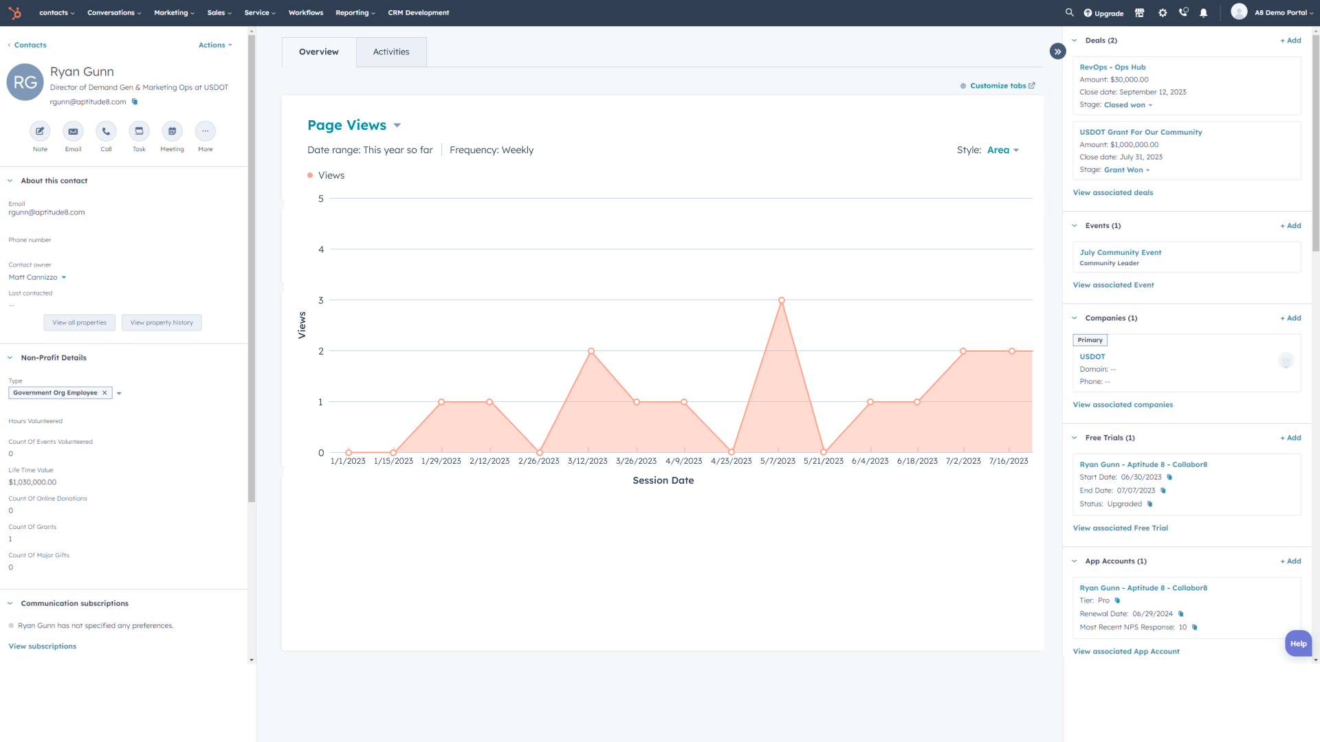Open the Reporting menu

click(x=355, y=13)
